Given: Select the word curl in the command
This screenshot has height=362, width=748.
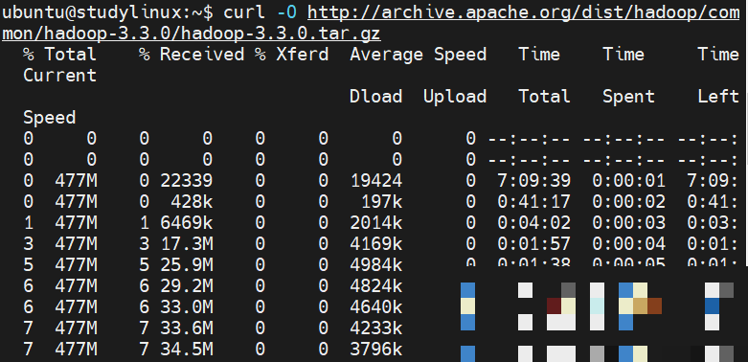Looking at the screenshot, I should 245,12.
